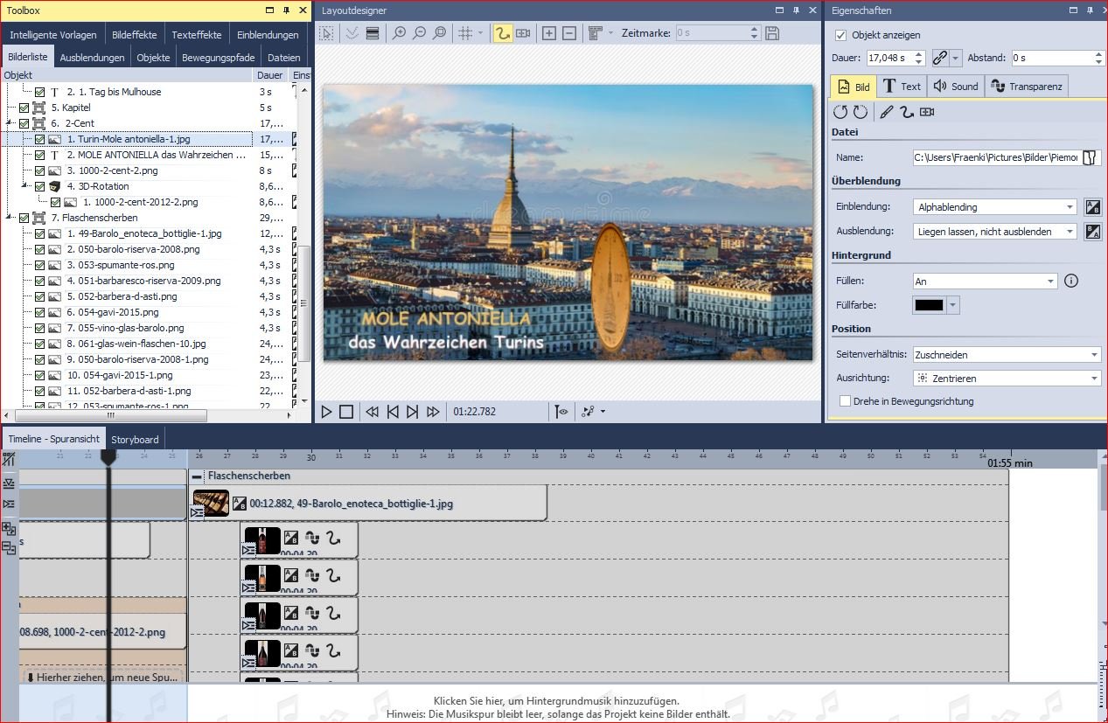Pick the black Füllfarbe color swatch

929,305
